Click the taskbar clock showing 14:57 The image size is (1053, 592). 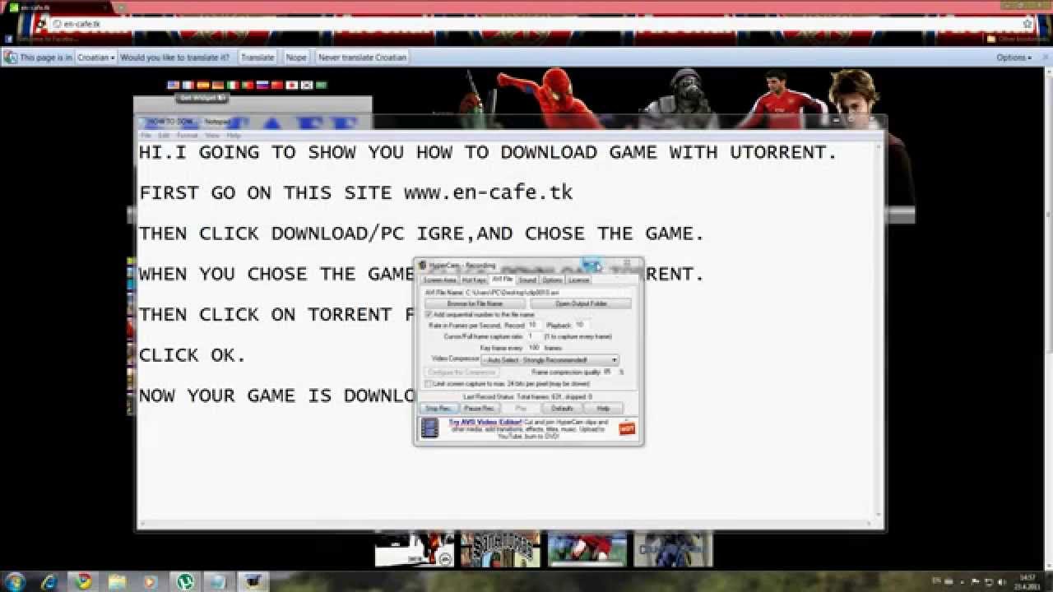pos(1026,581)
